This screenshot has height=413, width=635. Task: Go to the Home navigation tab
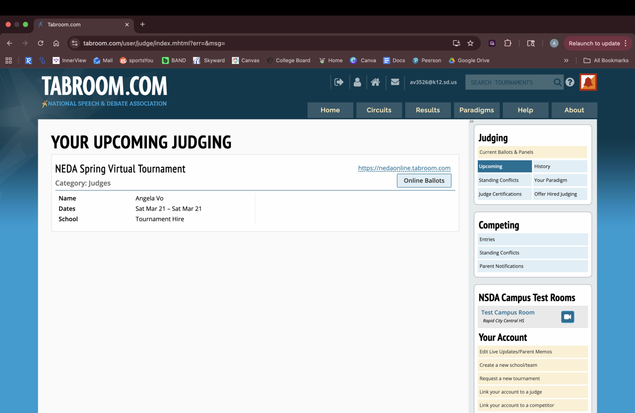330,110
